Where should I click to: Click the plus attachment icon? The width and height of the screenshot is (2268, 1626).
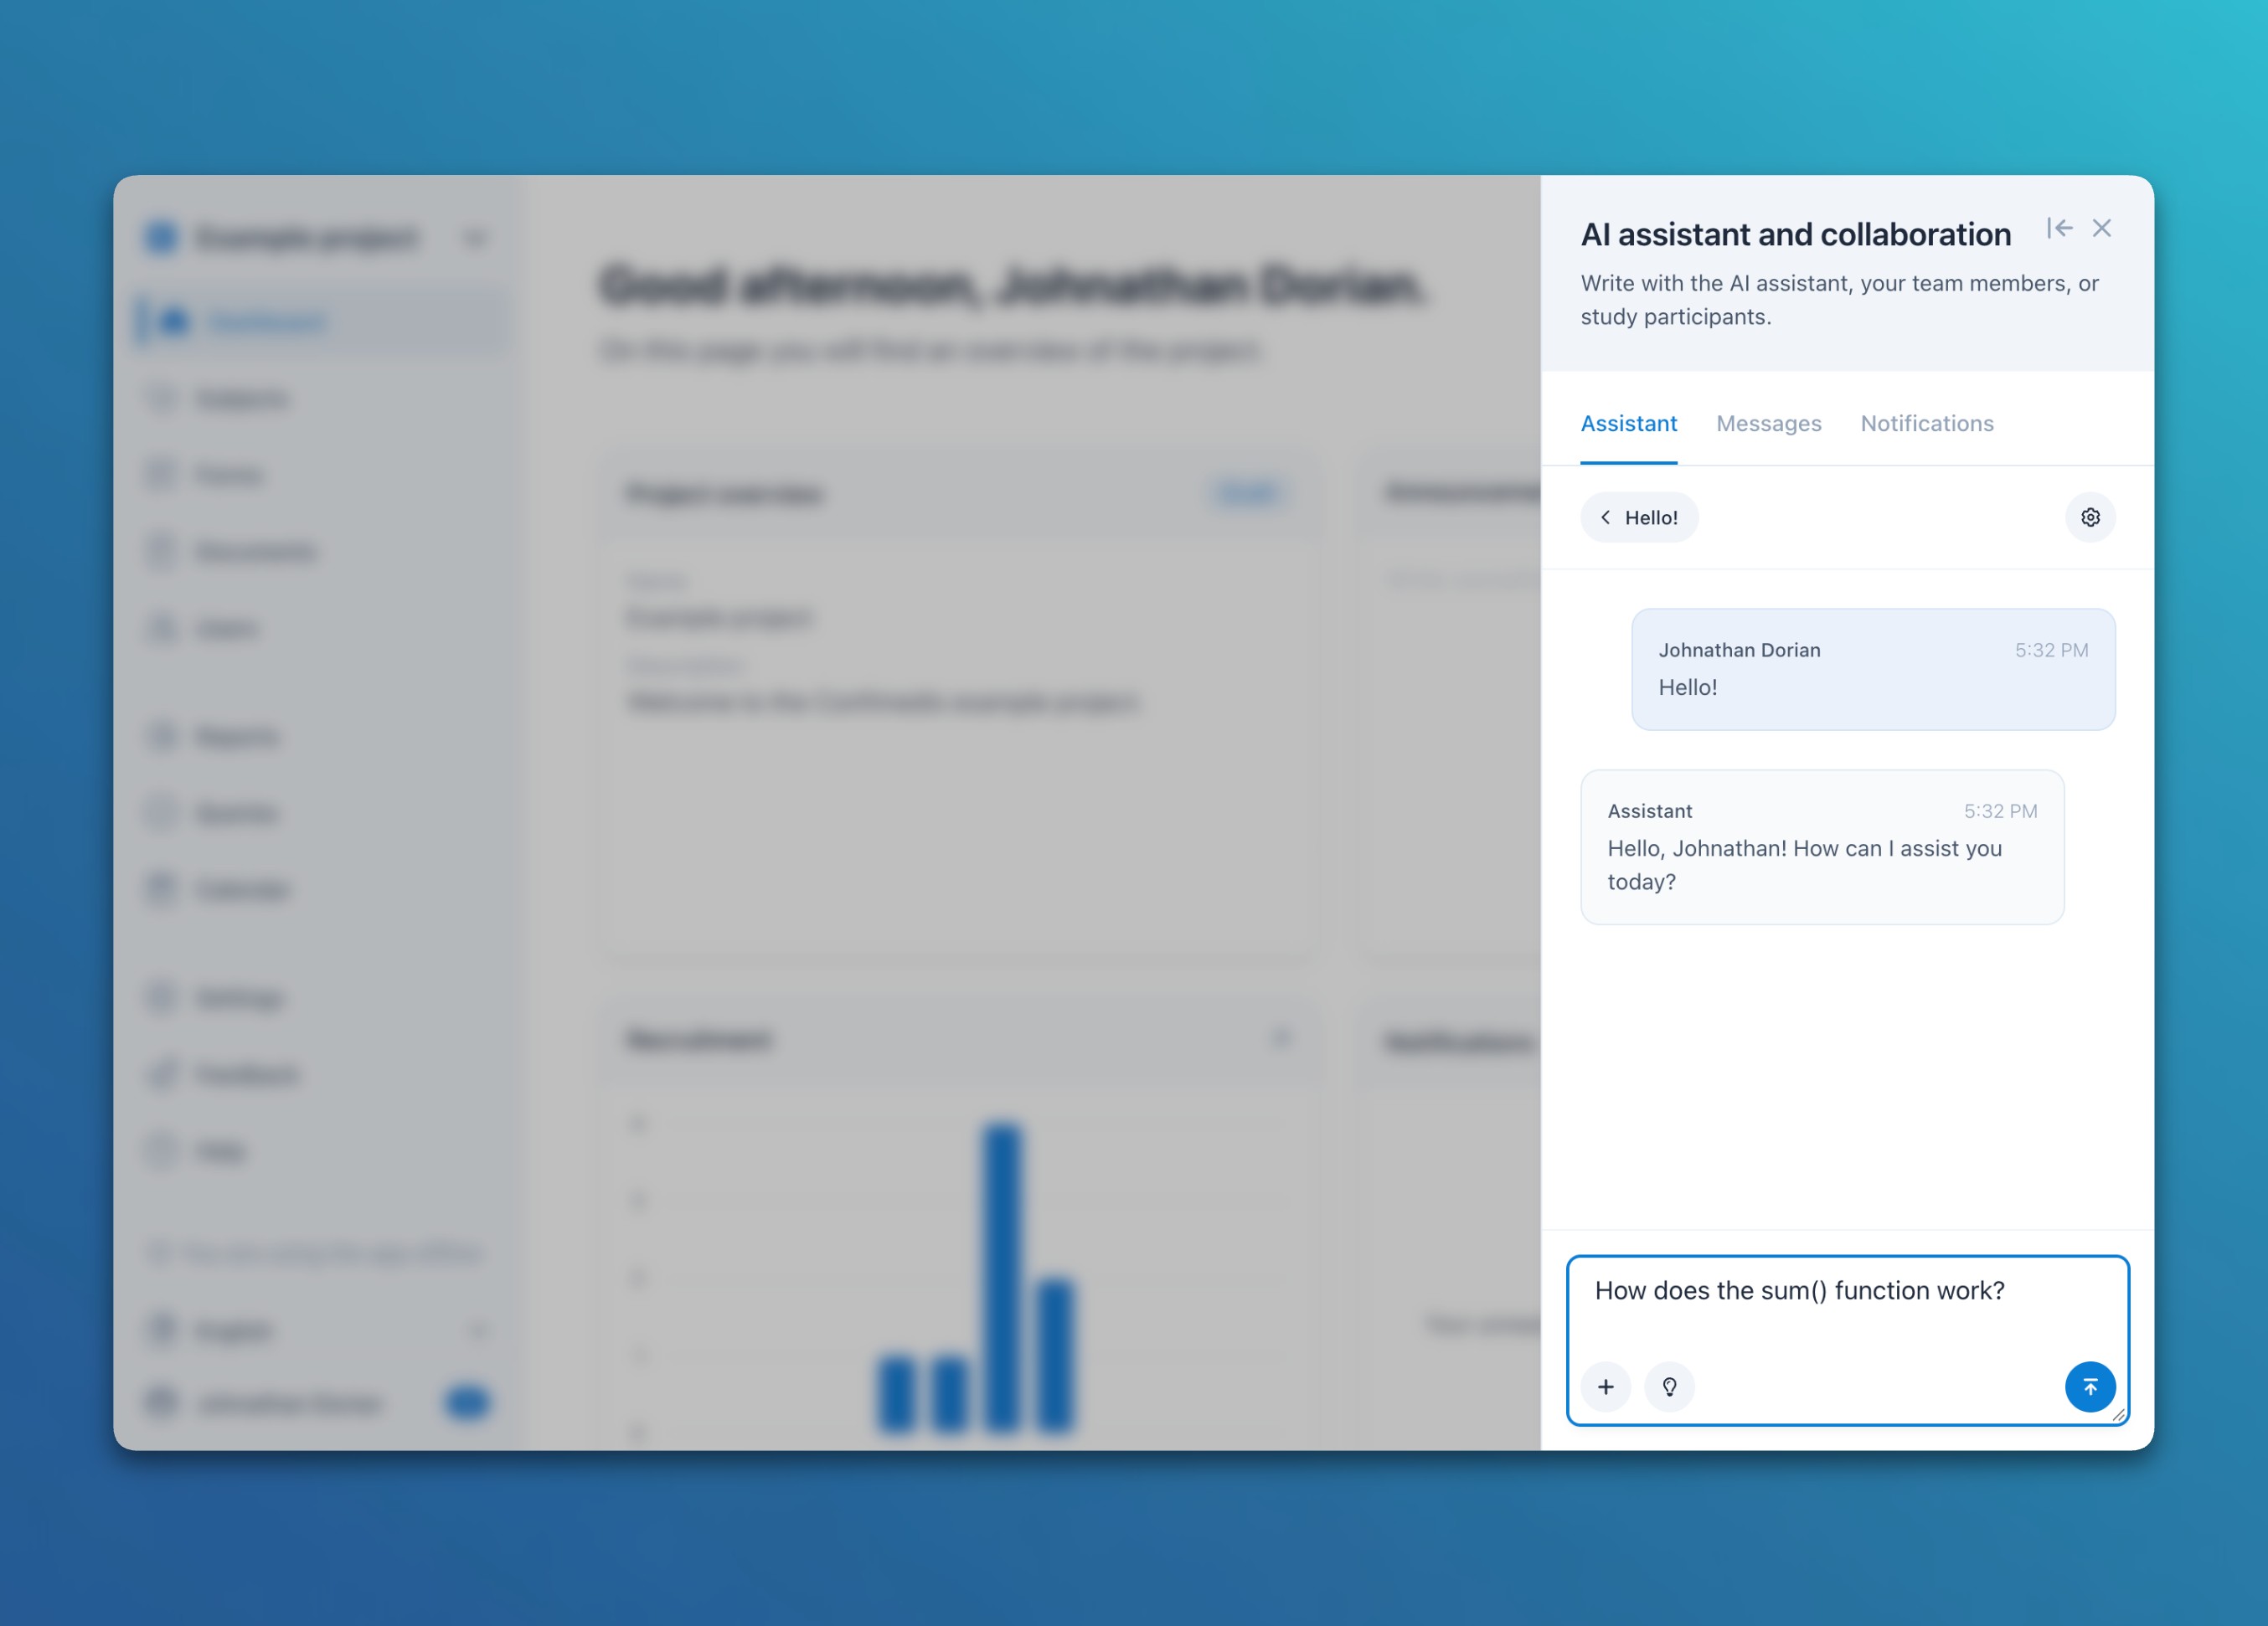point(1606,1387)
